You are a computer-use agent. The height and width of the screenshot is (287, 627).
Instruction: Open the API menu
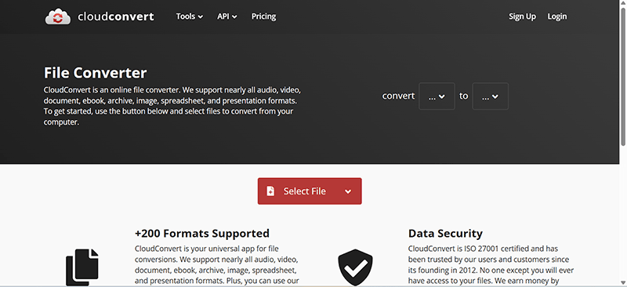(x=227, y=16)
